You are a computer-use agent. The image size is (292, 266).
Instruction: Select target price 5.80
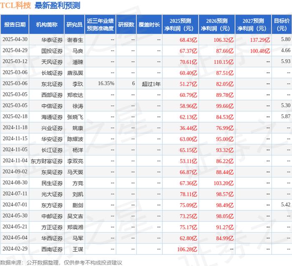coord(286,39)
